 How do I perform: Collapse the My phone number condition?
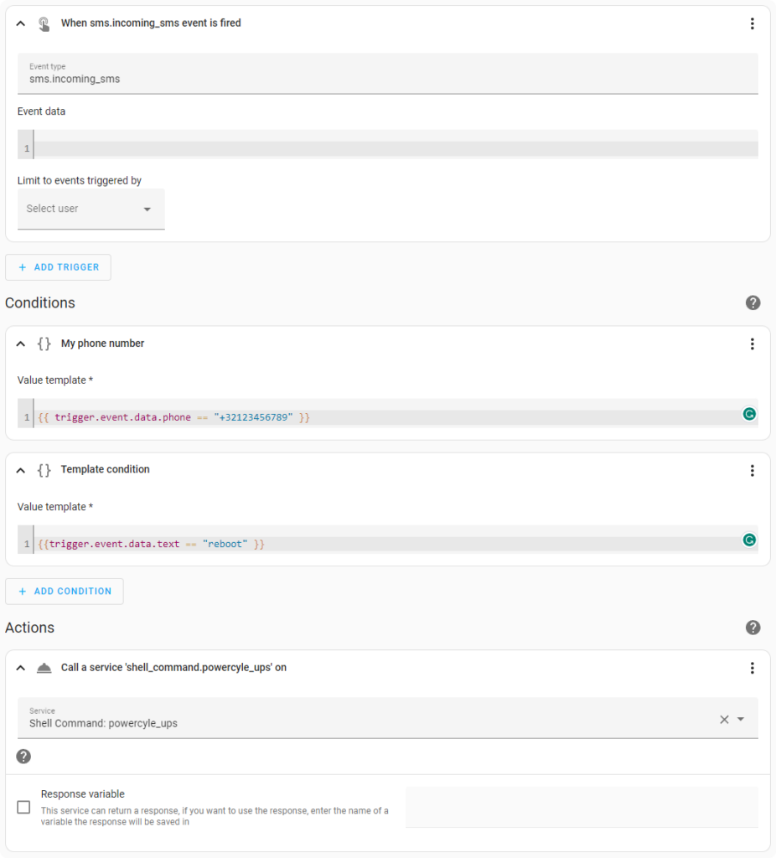[21, 344]
